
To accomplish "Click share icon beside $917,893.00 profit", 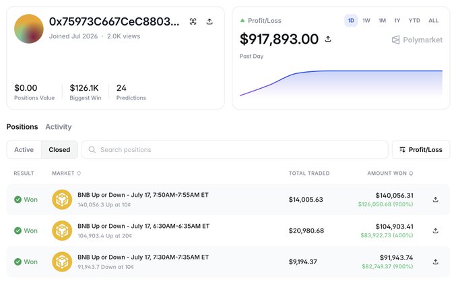I will click(x=328, y=39).
